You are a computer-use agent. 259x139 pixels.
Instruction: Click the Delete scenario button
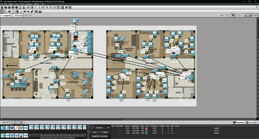point(105,132)
